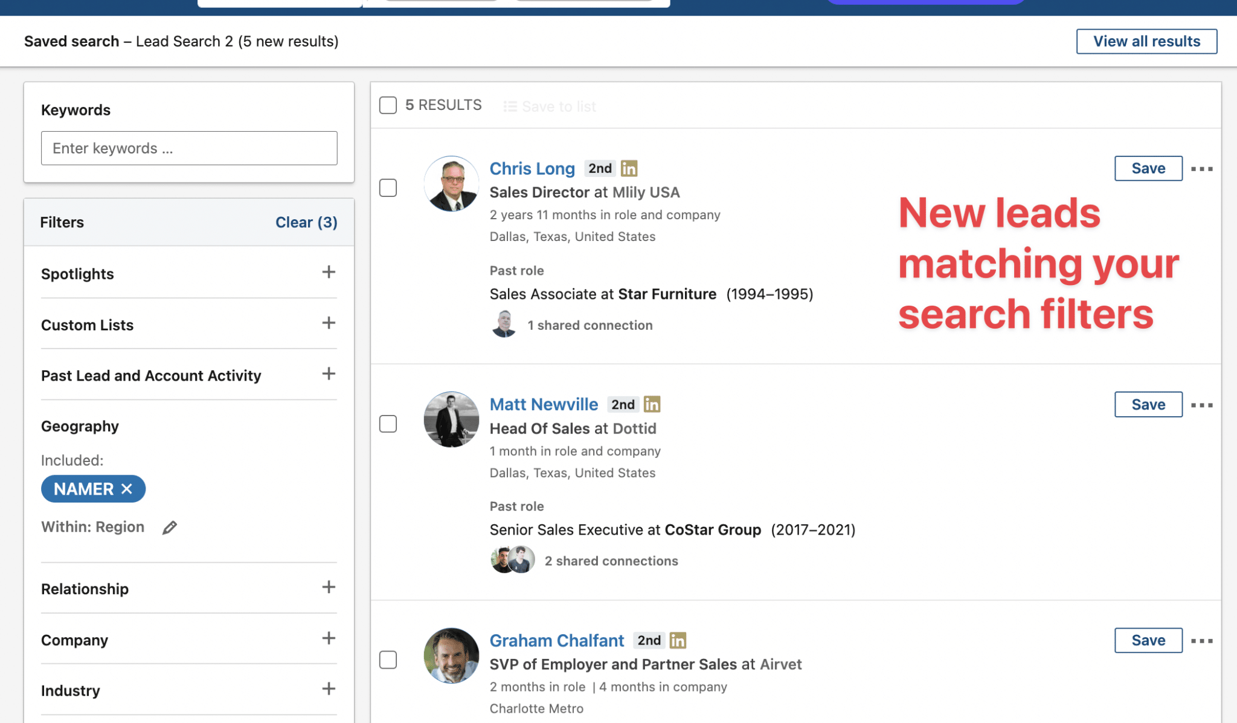Screen dimensions: 1237x723
Task: Open Matt Newville's profile name link
Action: point(544,404)
